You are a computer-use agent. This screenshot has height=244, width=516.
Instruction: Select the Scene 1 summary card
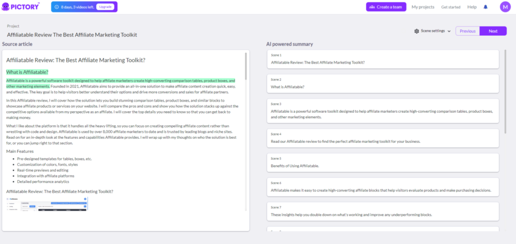[383, 59]
